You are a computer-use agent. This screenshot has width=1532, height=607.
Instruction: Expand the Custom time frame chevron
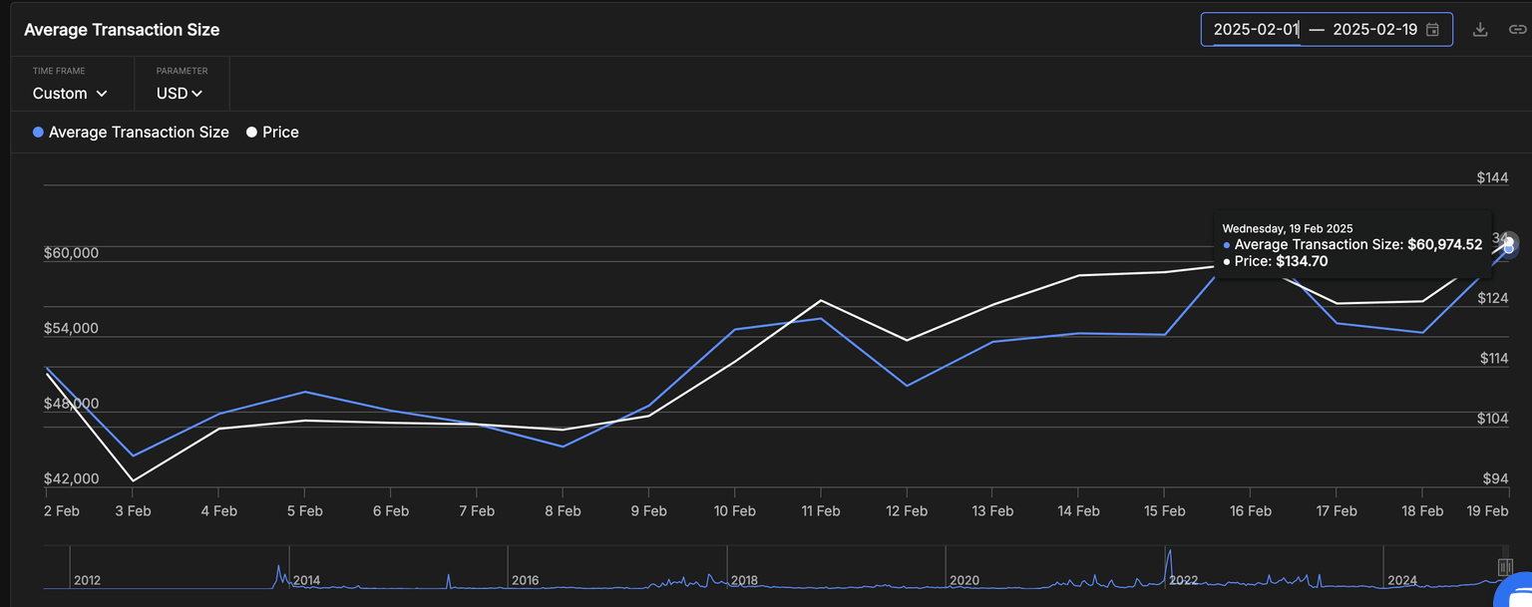(x=103, y=93)
